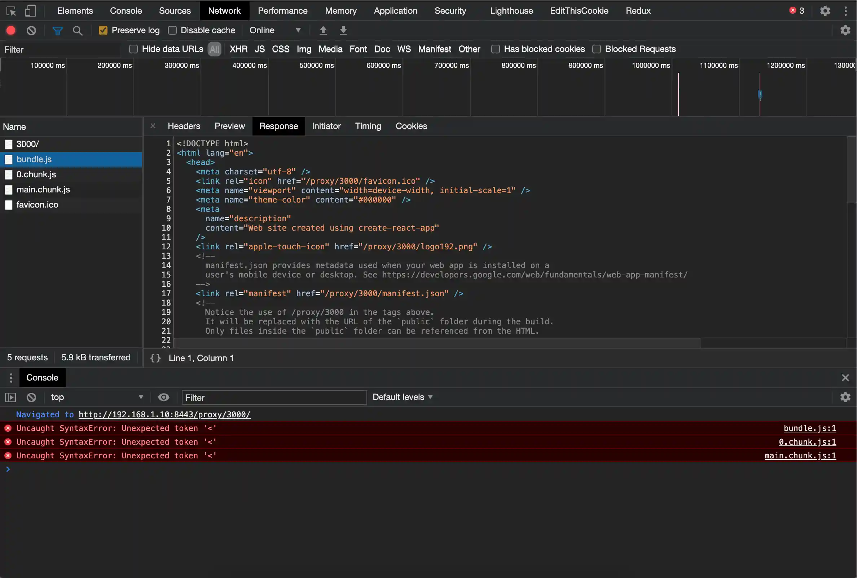
Task: Uncheck the Preserve log checkbox
Action: pos(103,30)
